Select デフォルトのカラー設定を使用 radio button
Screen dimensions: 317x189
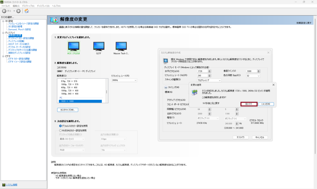[60, 126]
